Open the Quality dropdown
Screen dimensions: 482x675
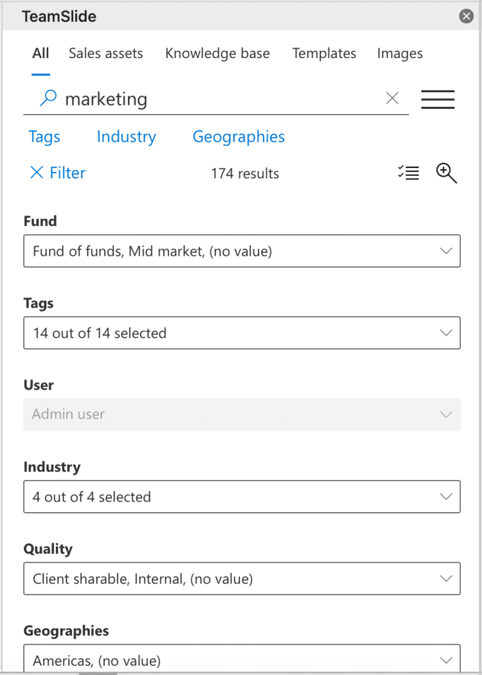[x=242, y=579]
